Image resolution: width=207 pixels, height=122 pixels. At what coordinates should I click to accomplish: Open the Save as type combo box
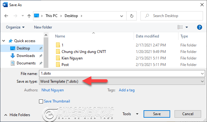(122, 81)
